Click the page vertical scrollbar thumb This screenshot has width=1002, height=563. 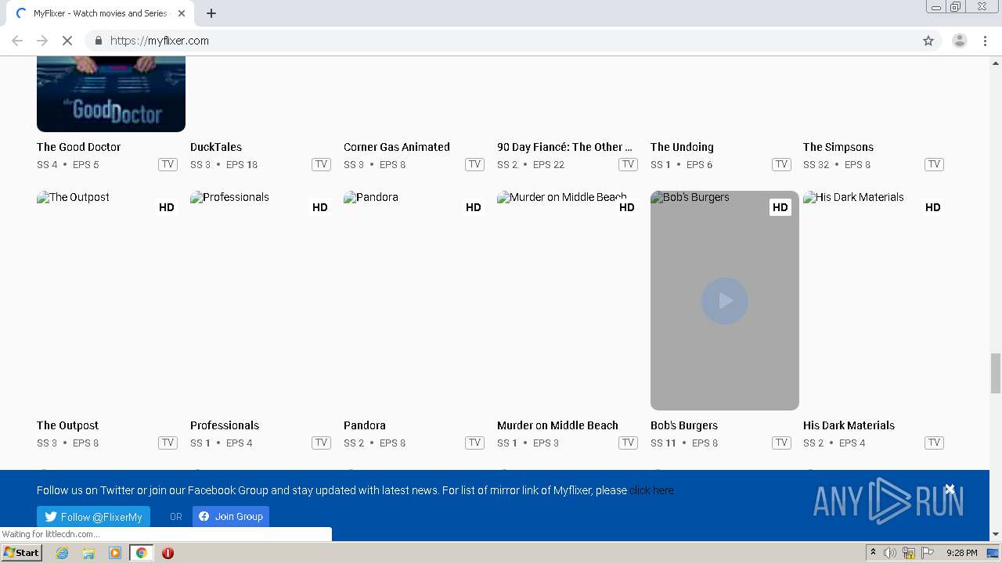pos(996,373)
